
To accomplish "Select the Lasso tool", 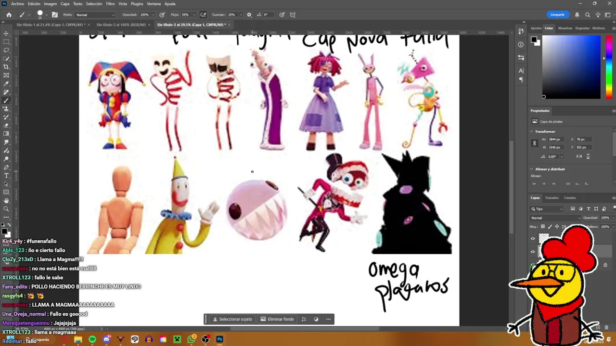I will tap(6, 50).
